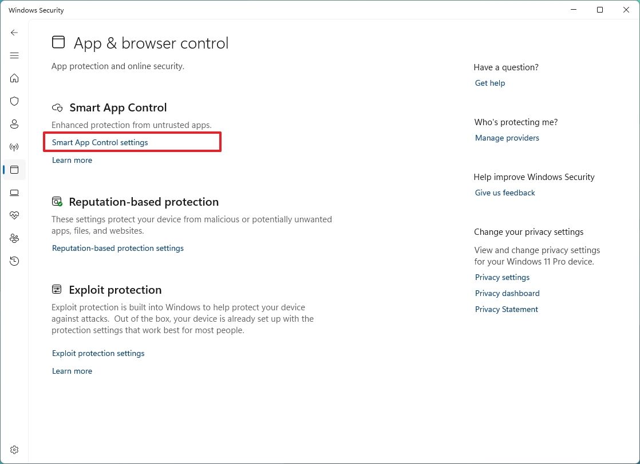
Task: Open Firewall & network protection icon
Action: (14, 147)
